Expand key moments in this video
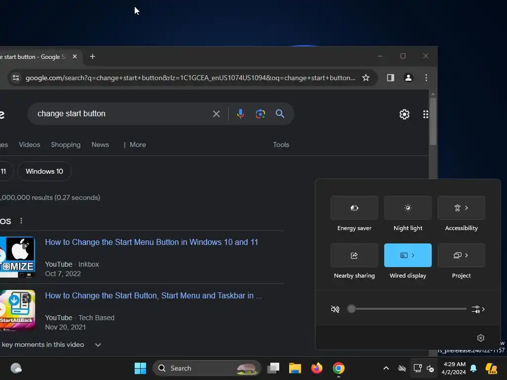The image size is (507, 380). 98,345
